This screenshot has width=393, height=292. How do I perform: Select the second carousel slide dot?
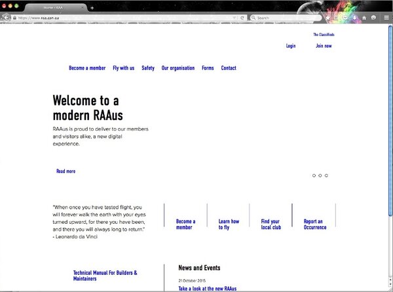(x=320, y=176)
